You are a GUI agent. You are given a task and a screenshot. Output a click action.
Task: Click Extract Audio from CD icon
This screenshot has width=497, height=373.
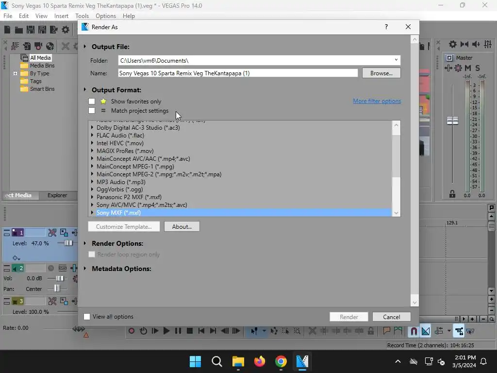tap(50, 46)
